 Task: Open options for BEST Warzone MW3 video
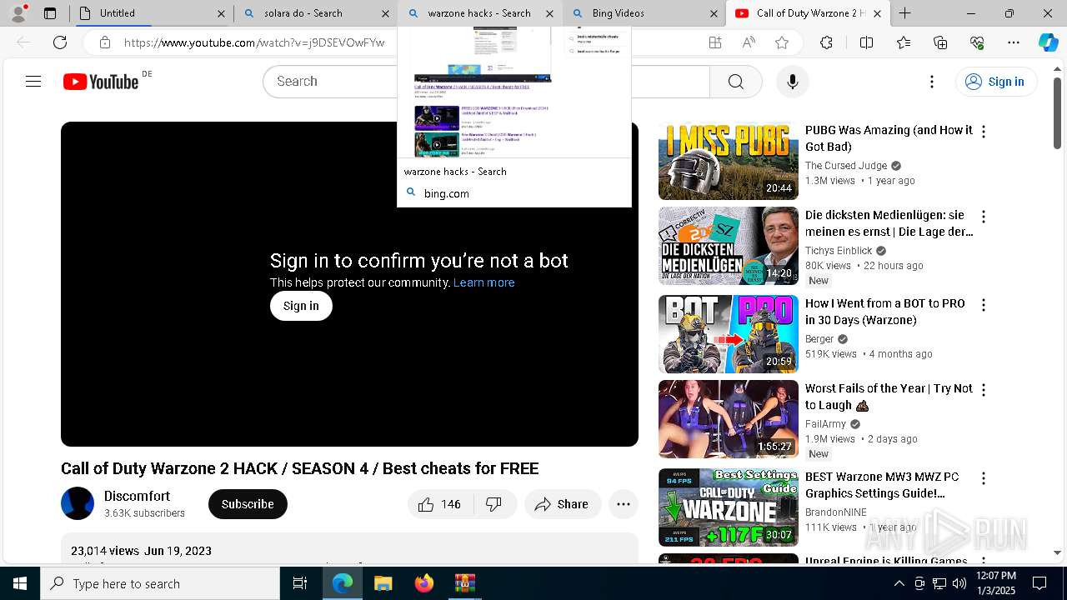pyautogui.click(x=984, y=478)
